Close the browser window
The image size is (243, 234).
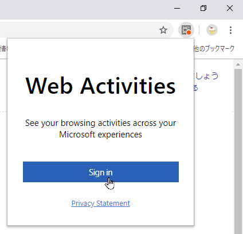click(230, 9)
